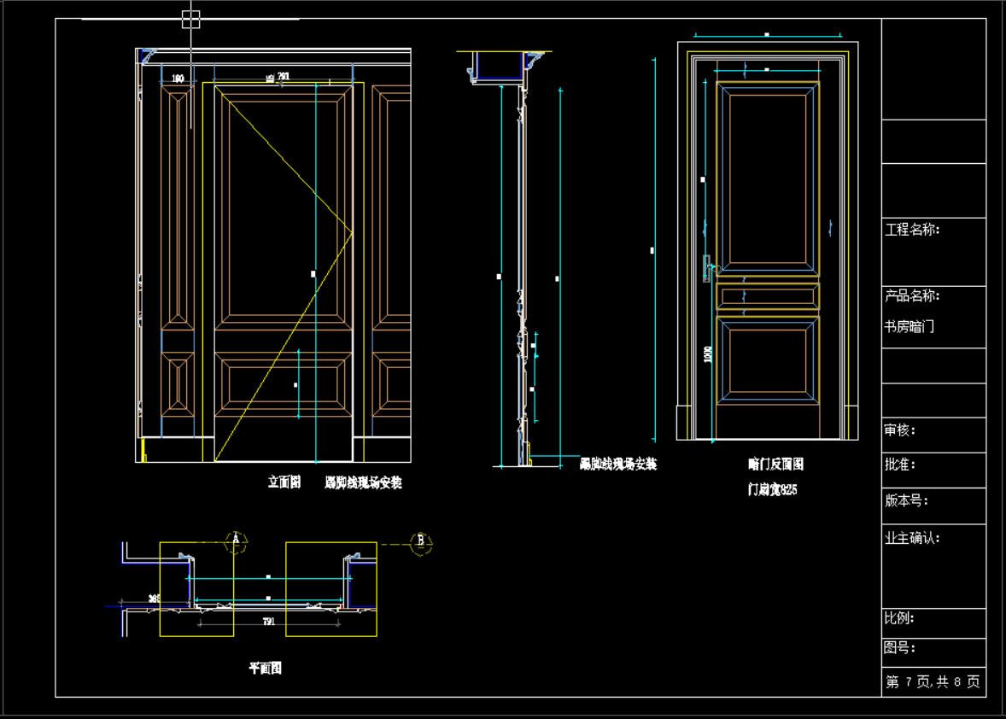
Task: Select the 立面图 elevation title text
Action: click(x=284, y=482)
